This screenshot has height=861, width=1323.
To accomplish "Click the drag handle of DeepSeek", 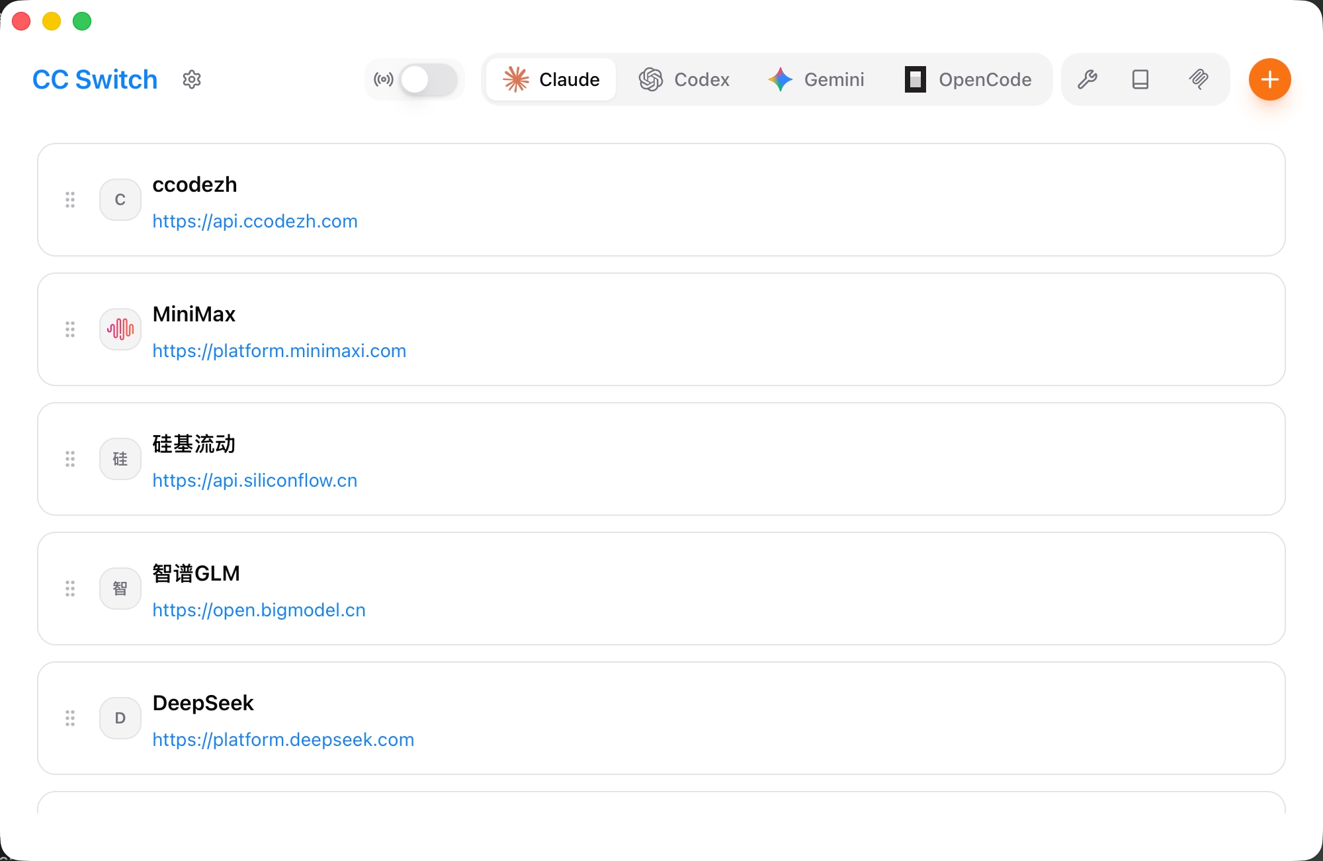I will (x=70, y=718).
